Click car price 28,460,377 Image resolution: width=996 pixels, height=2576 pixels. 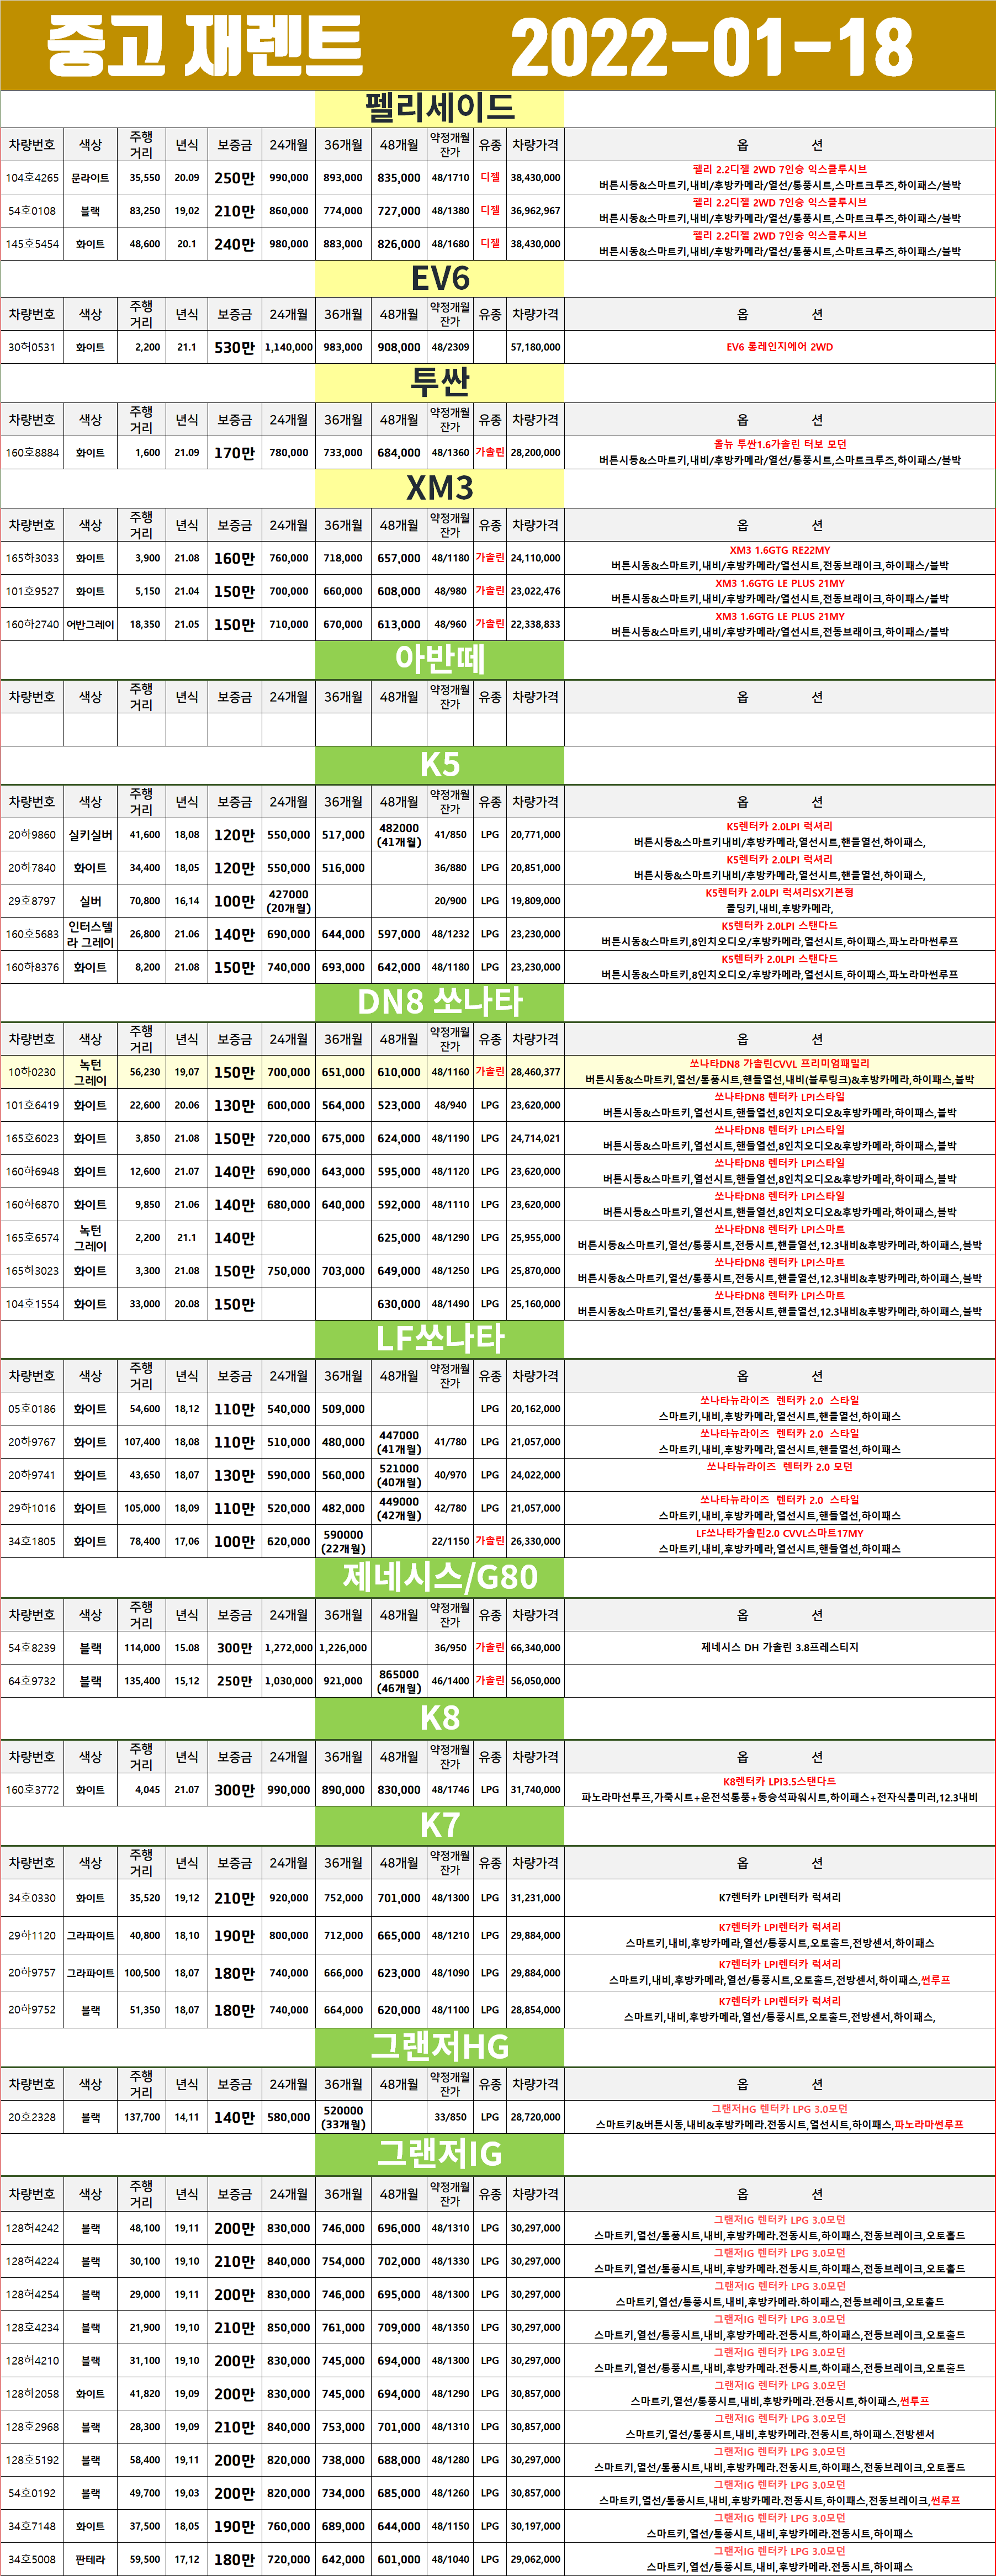535,1072
